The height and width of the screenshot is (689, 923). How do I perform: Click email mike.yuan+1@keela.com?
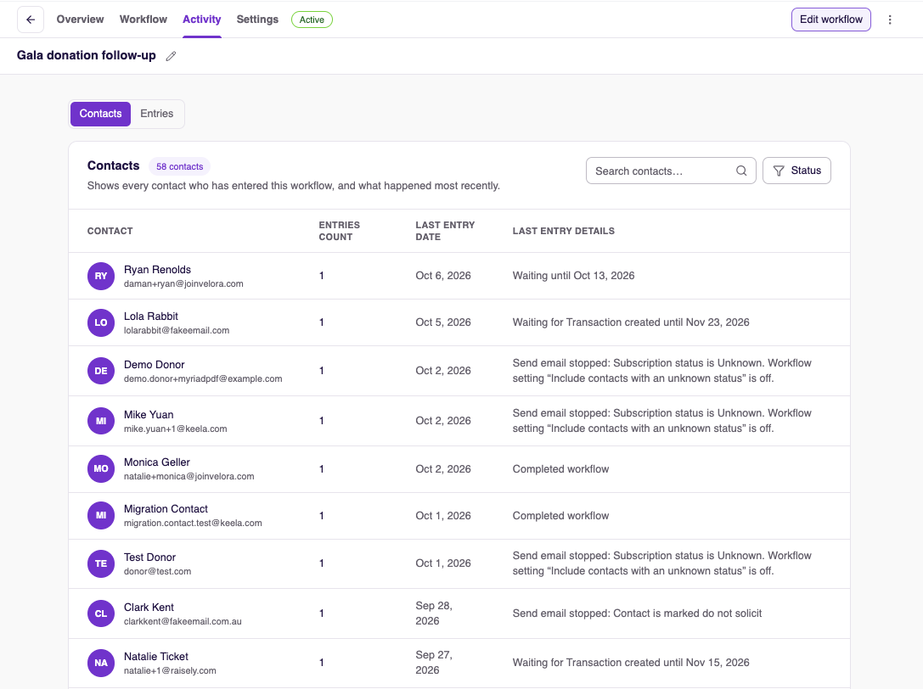coord(175,429)
